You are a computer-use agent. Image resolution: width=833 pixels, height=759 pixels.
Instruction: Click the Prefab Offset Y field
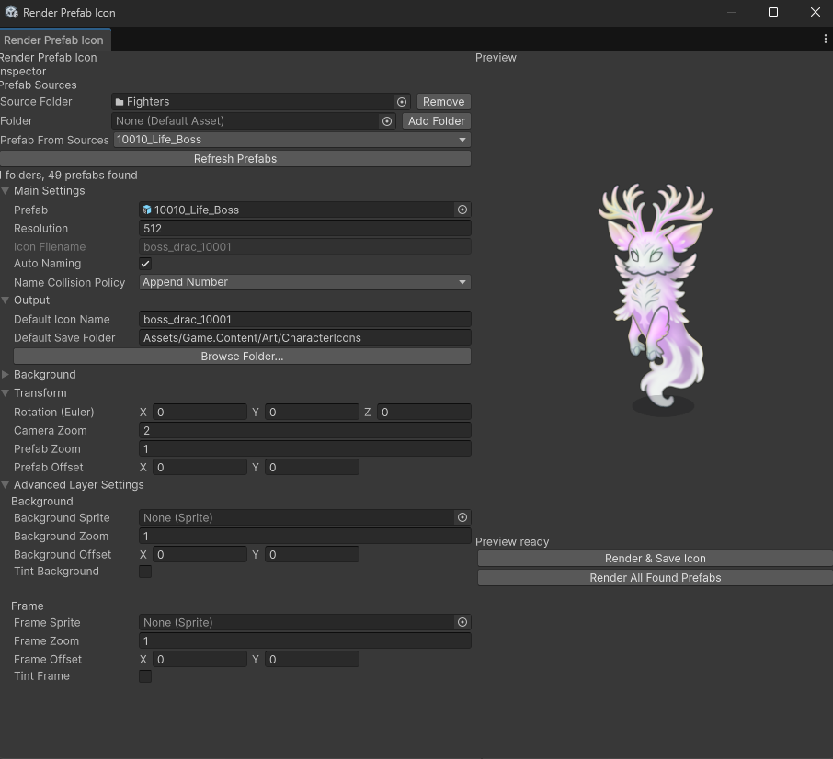[312, 467]
